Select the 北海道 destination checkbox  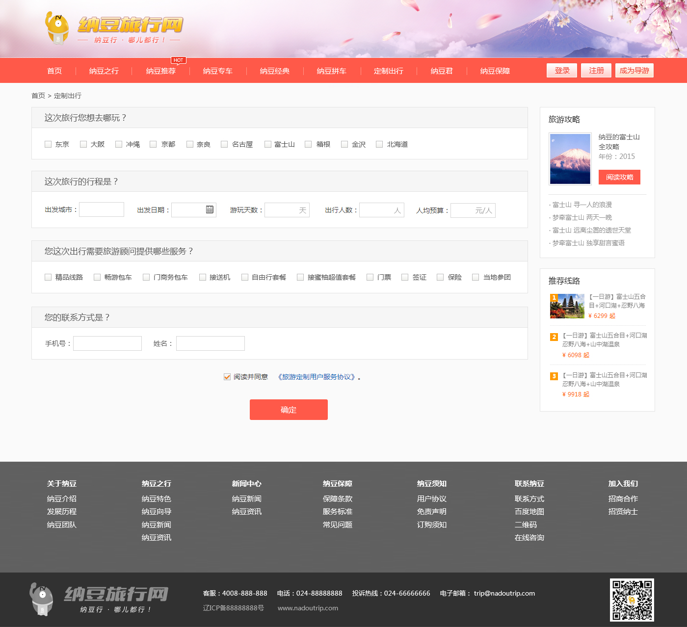click(379, 144)
